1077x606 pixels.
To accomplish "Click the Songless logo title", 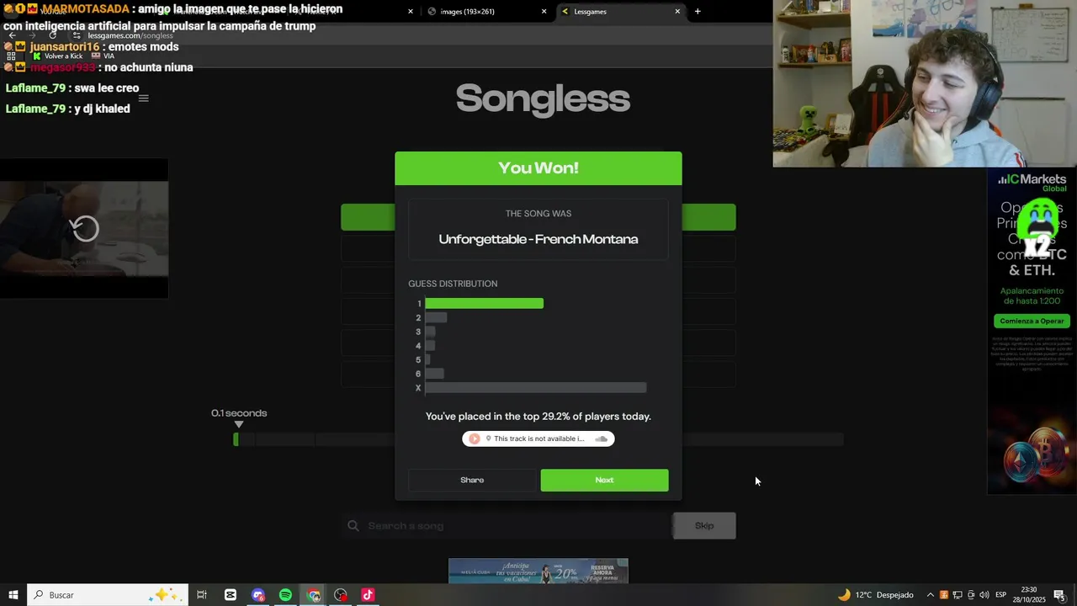I will tap(543, 98).
